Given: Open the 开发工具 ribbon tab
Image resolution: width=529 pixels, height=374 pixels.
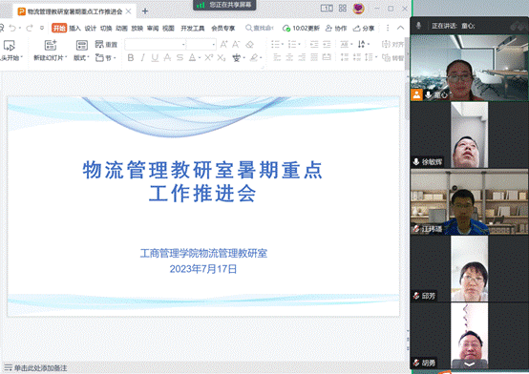Looking at the screenshot, I should click(192, 29).
